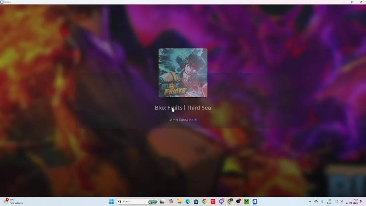Click the 'Blox Fruits | Third Sea' title
Image resolution: width=366 pixels, height=206 pixels.
pyautogui.click(x=183, y=108)
